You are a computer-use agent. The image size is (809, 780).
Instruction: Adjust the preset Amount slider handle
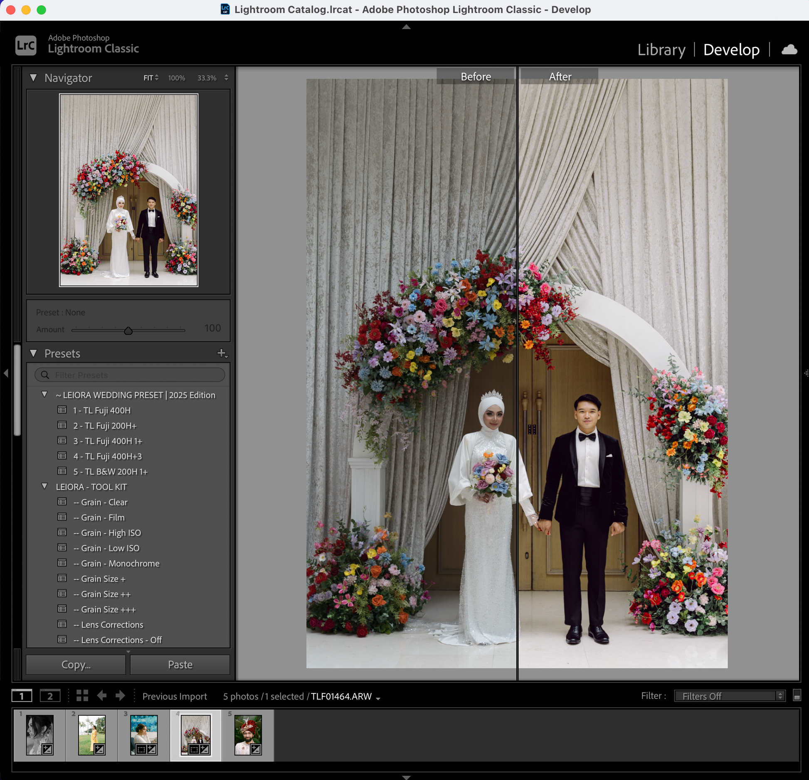pos(128,331)
